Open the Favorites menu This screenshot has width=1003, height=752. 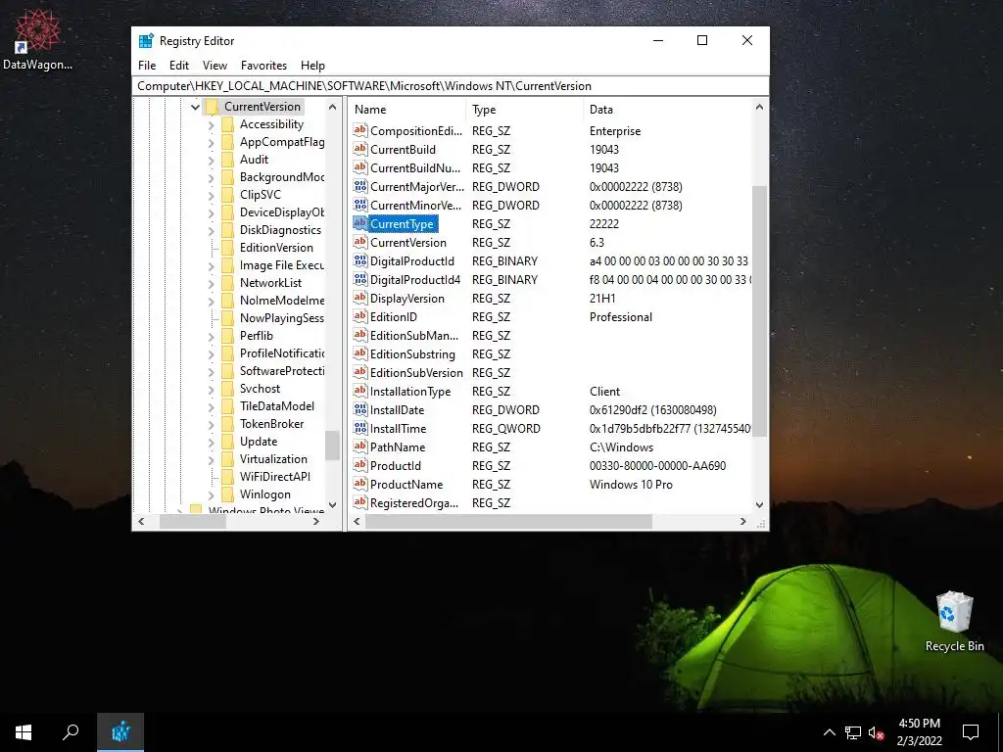(x=263, y=66)
